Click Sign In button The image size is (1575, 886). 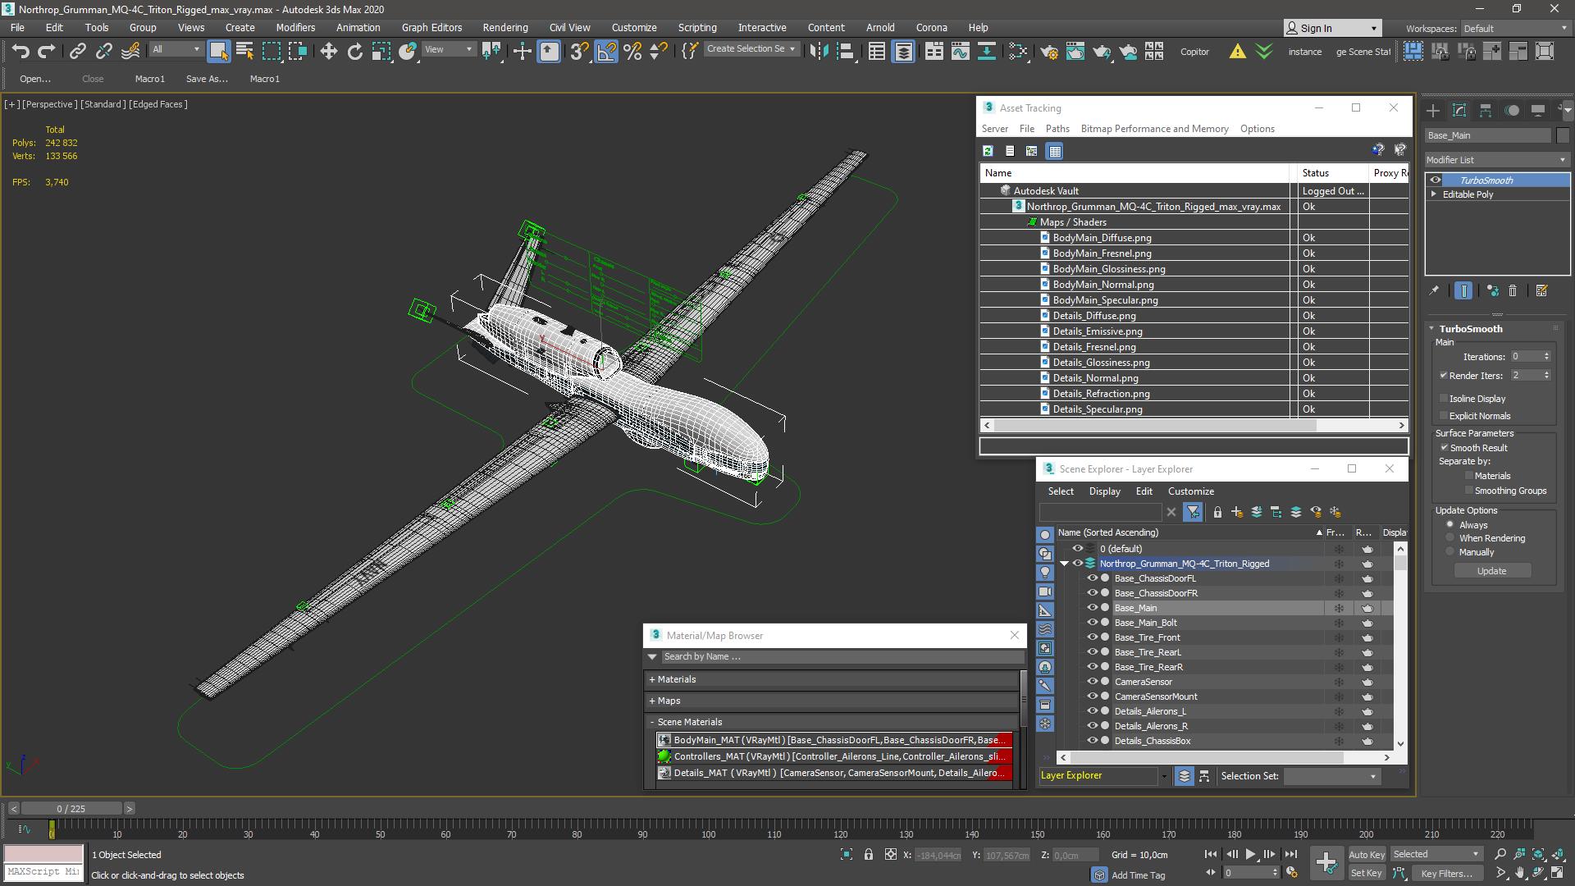click(x=1333, y=29)
